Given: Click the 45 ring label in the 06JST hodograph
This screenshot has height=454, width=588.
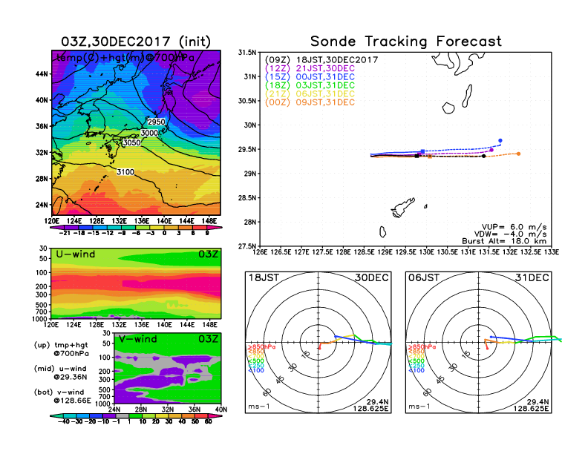Looking at the screenshot, I should (440, 380).
